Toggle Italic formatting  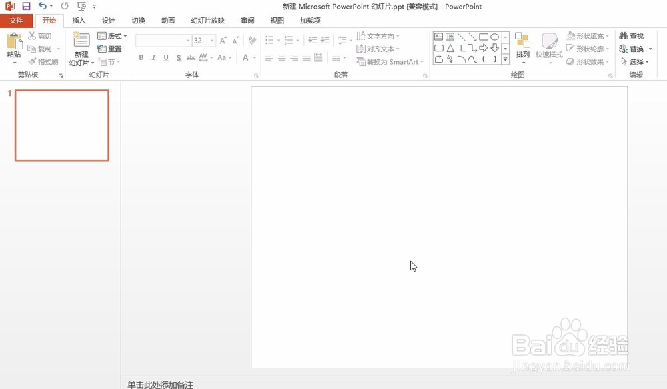(153, 57)
